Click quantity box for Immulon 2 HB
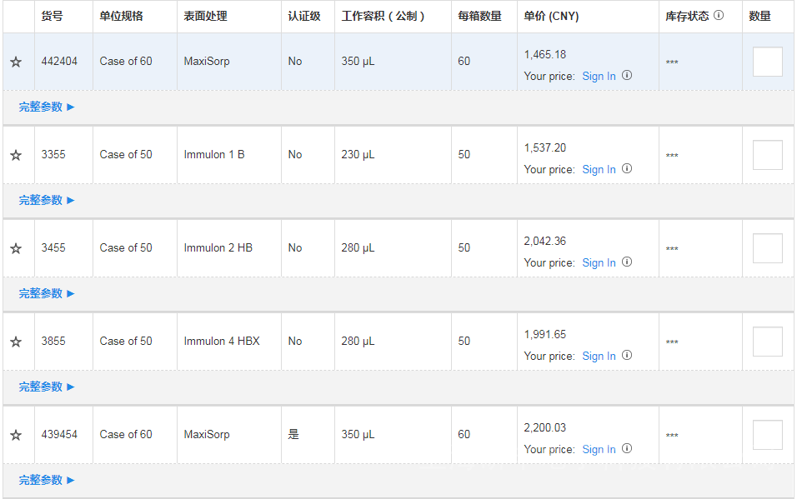The height and width of the screenshot is (499, 797). pyautogui.click(x=767, y=248)
